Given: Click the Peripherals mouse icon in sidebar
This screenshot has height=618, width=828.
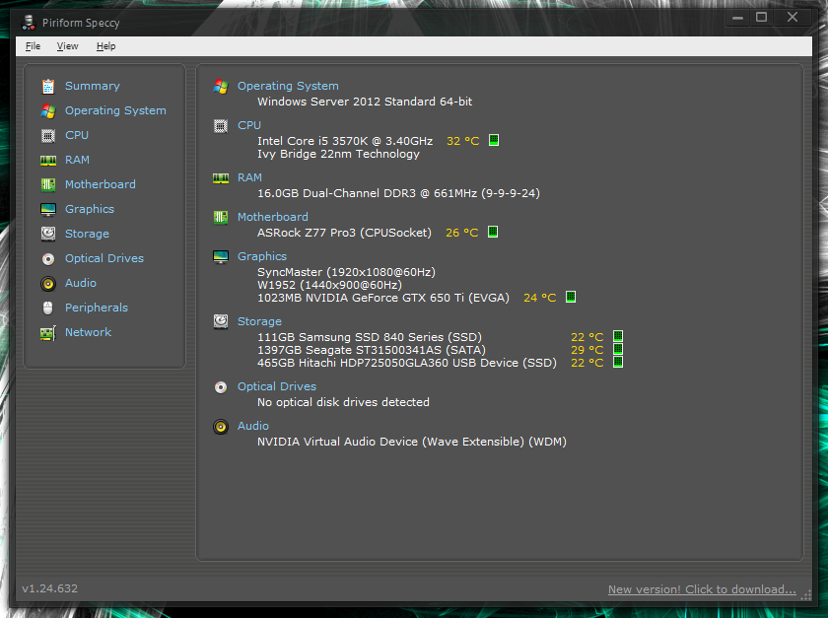Looking at the screenshot, I should [x=48, y=308].
